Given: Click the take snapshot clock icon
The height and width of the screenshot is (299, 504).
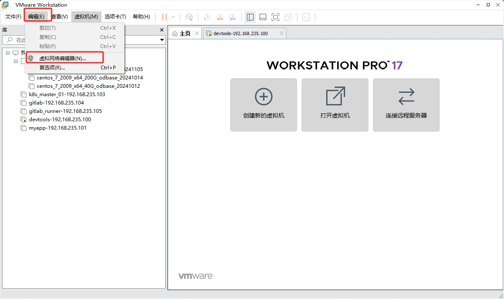Looking at the screenshot, I should (x=207, y=17).
